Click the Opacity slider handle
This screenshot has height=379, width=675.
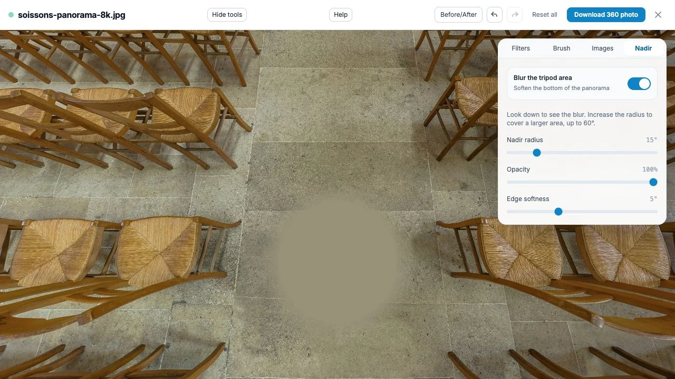pos(653,182)
